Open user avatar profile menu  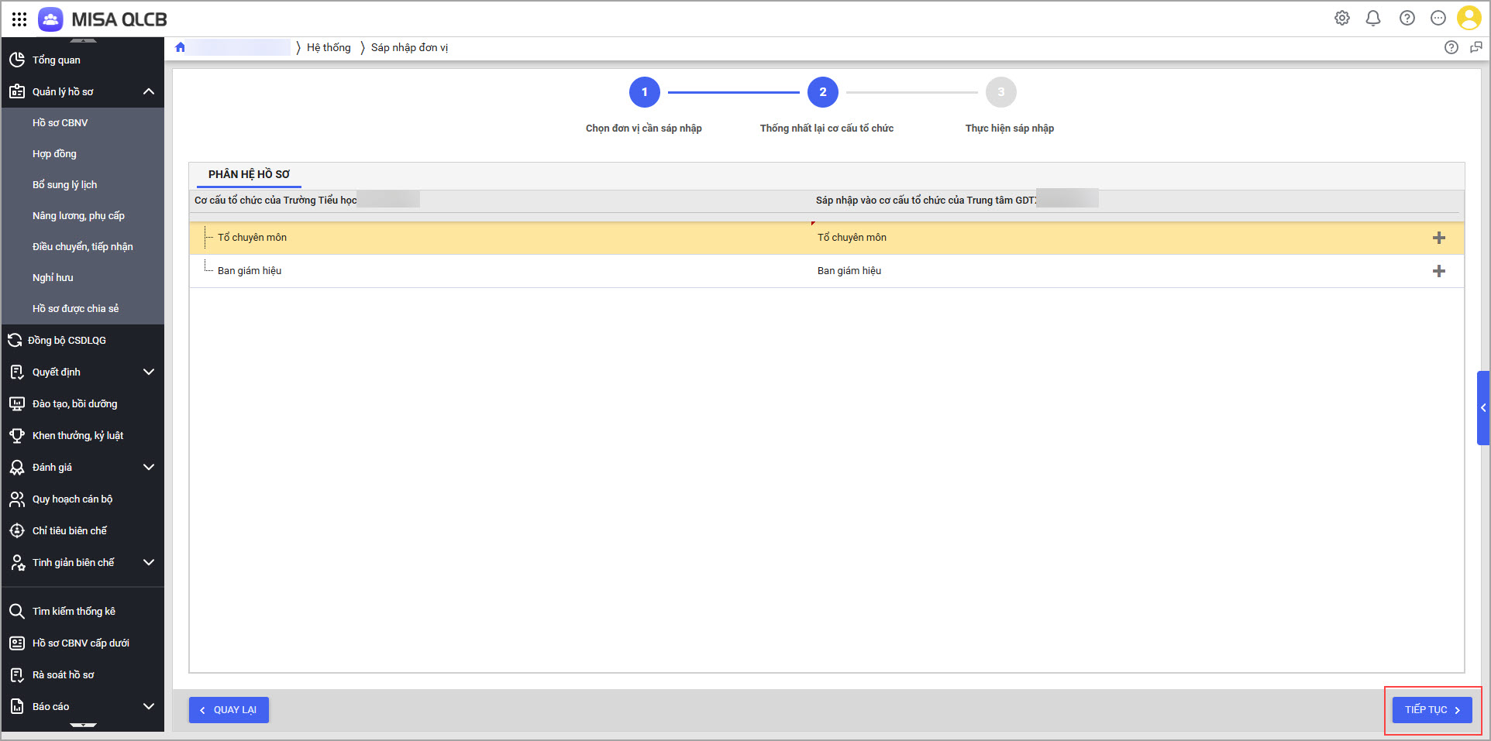pos(1469,18)
